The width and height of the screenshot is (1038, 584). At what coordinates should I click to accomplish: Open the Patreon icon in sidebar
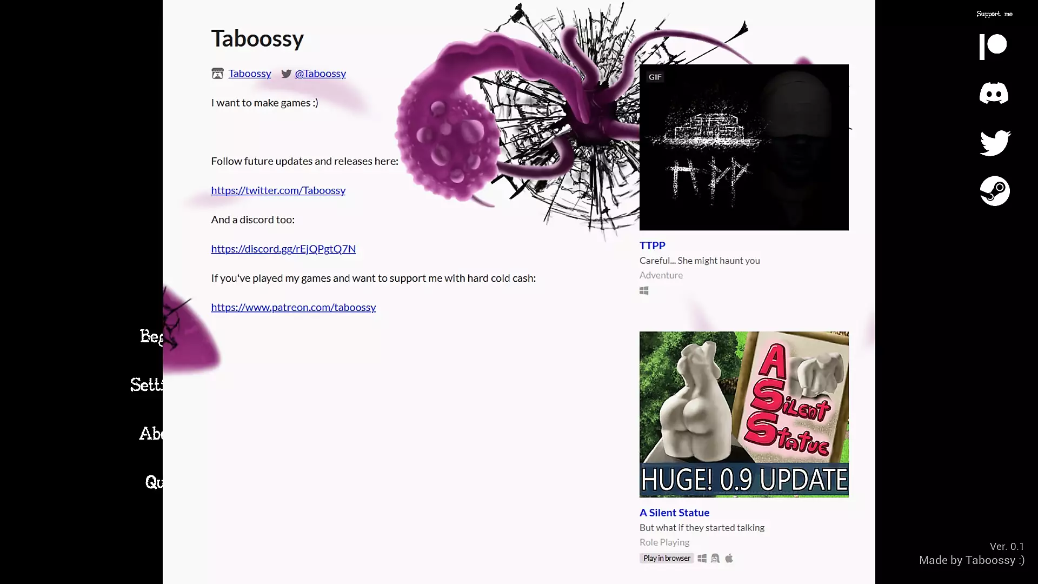pyautogui.click(x=993, y=47)
